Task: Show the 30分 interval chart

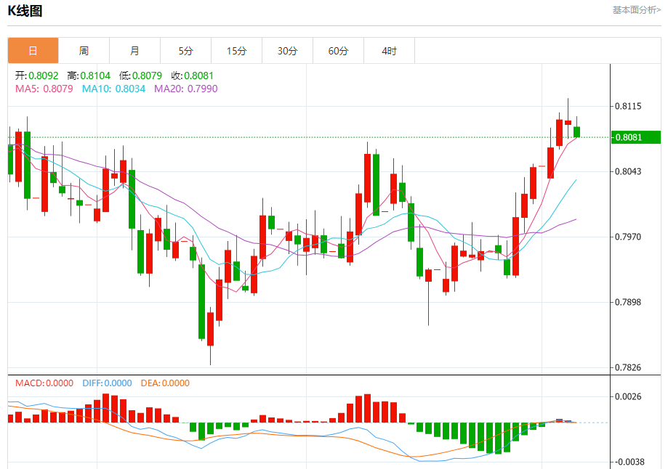Action: pyautogui.click(x=287, y=51)
